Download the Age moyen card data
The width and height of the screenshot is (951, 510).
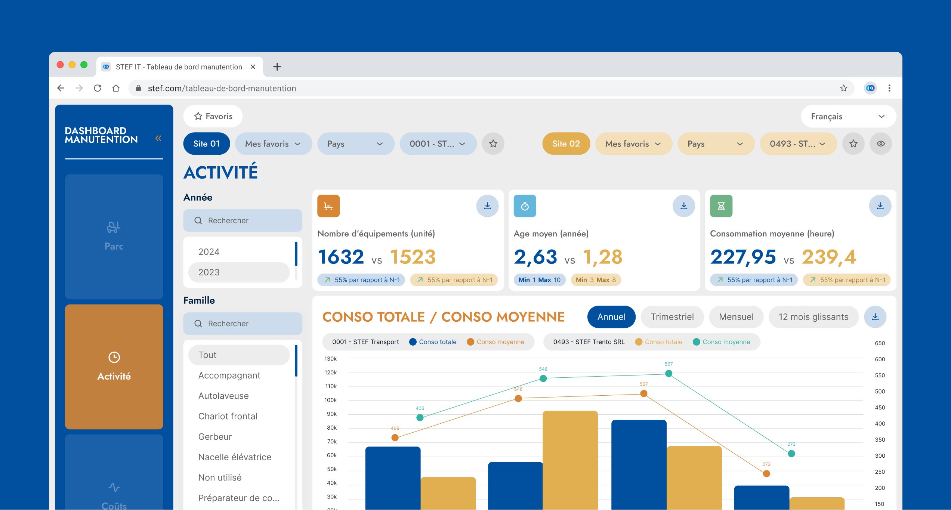683,206
